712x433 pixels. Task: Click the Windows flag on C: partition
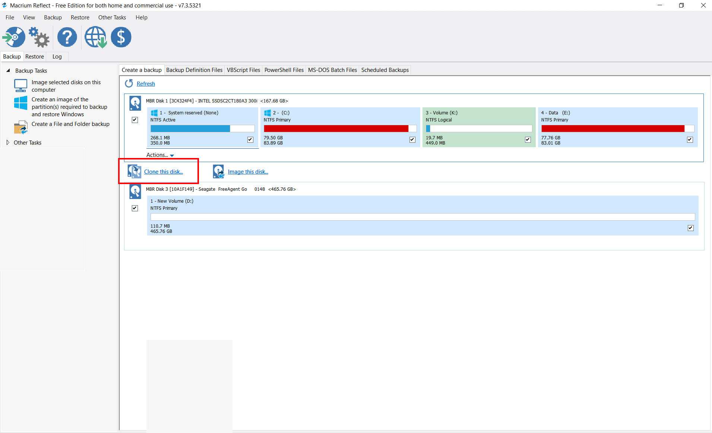coord(268,113)
